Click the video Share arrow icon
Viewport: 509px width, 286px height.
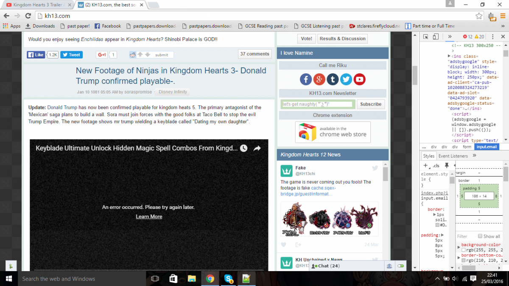(x=257, y=148)
